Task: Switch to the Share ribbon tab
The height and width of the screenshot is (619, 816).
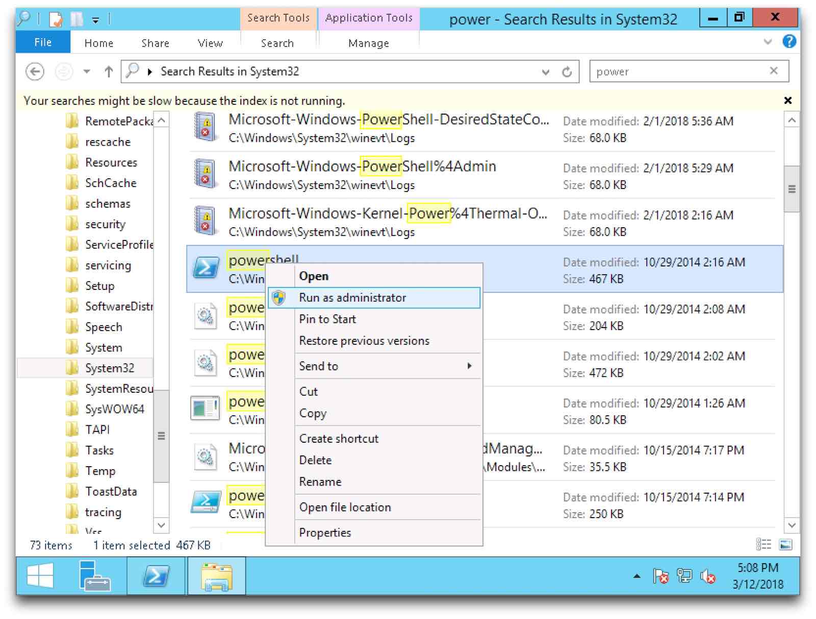Action: coord(155,43)
